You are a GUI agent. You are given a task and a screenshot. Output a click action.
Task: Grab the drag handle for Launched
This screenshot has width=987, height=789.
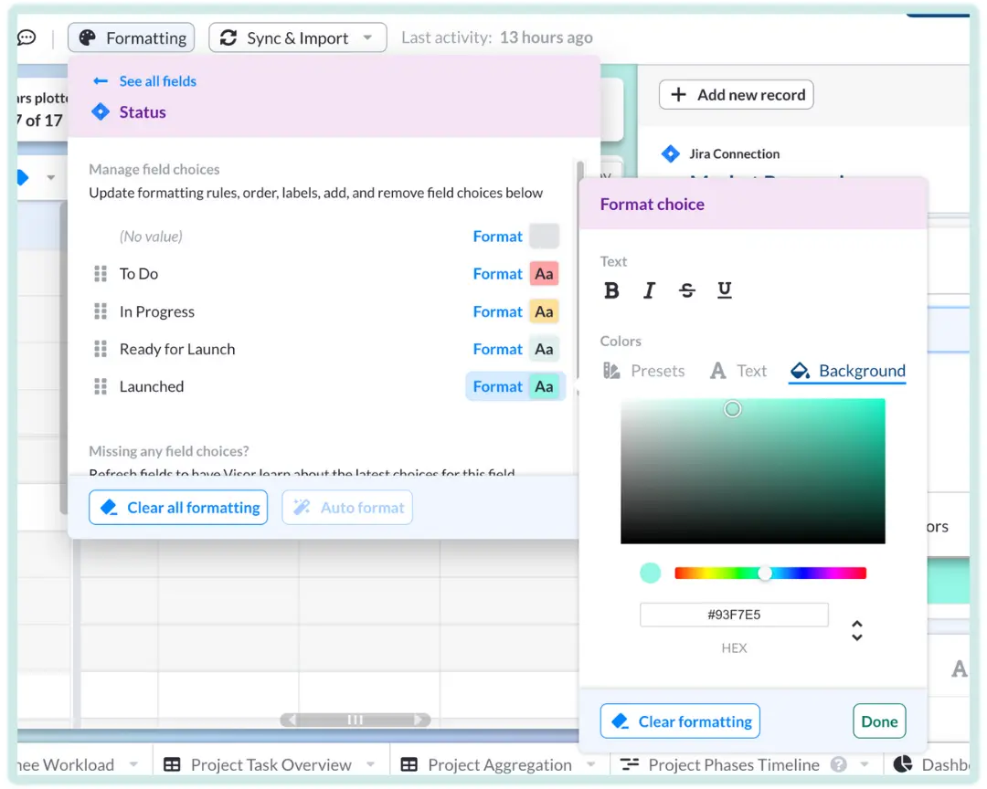click(101, 386)
